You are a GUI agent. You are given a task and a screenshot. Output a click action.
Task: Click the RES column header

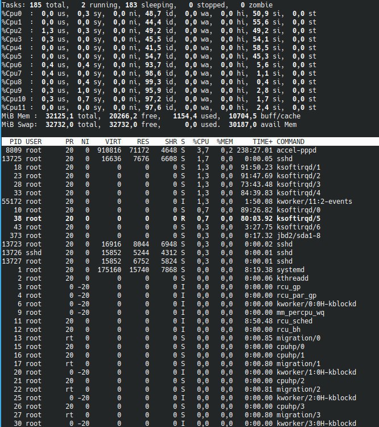tap(143, 142)
